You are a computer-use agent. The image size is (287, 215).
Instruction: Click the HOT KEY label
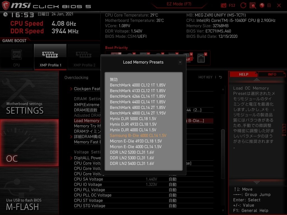[x=205, y=77]
